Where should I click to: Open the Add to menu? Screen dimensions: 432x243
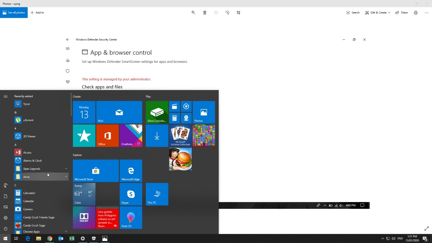click(x=37, y=12)
